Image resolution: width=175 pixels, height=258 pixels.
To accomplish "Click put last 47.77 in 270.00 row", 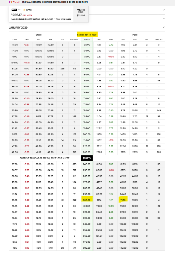I will click(99, 182).
